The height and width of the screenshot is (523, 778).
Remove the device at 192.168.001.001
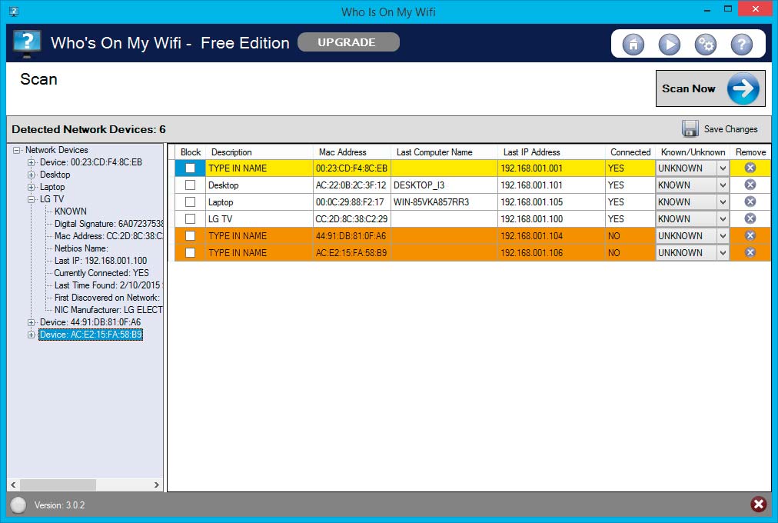pos(750,168)
